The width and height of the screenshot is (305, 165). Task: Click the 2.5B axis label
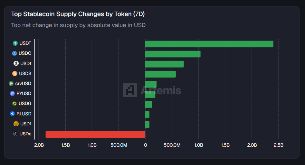278,145
